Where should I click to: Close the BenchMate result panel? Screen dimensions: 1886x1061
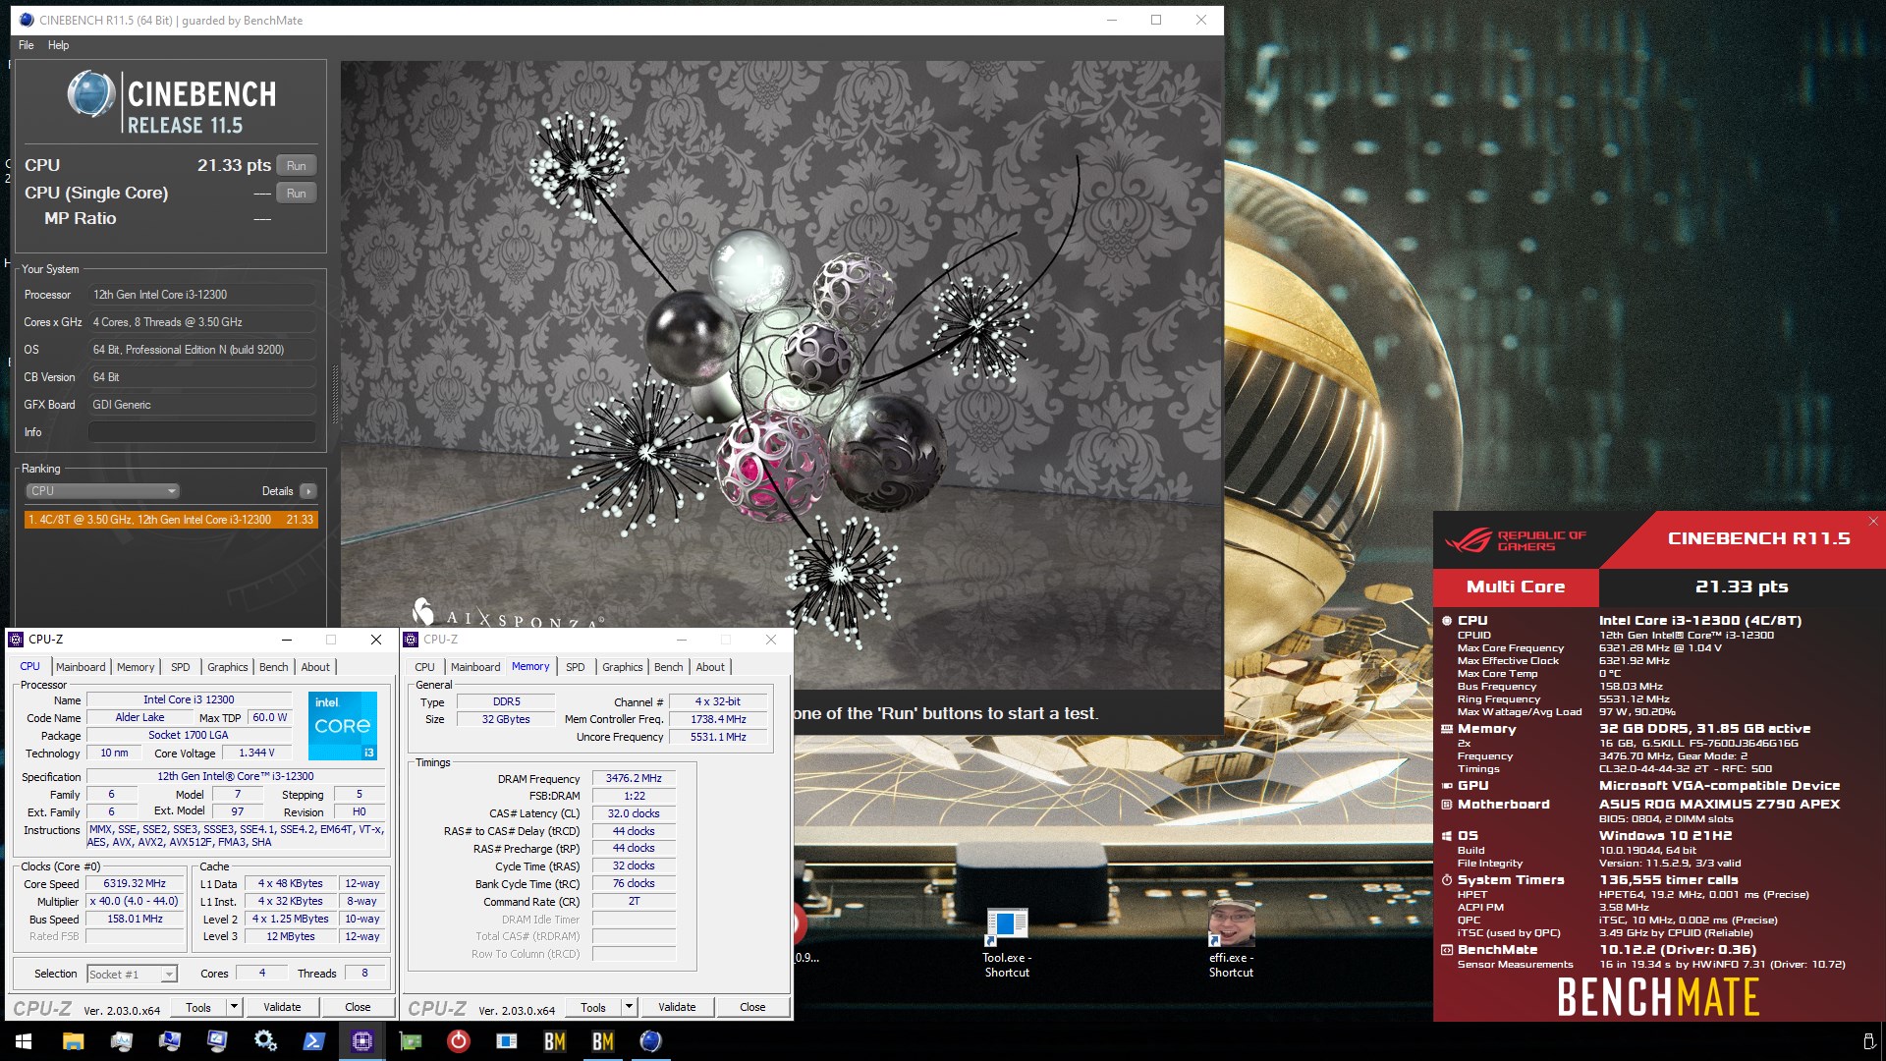click(1873, 522)
